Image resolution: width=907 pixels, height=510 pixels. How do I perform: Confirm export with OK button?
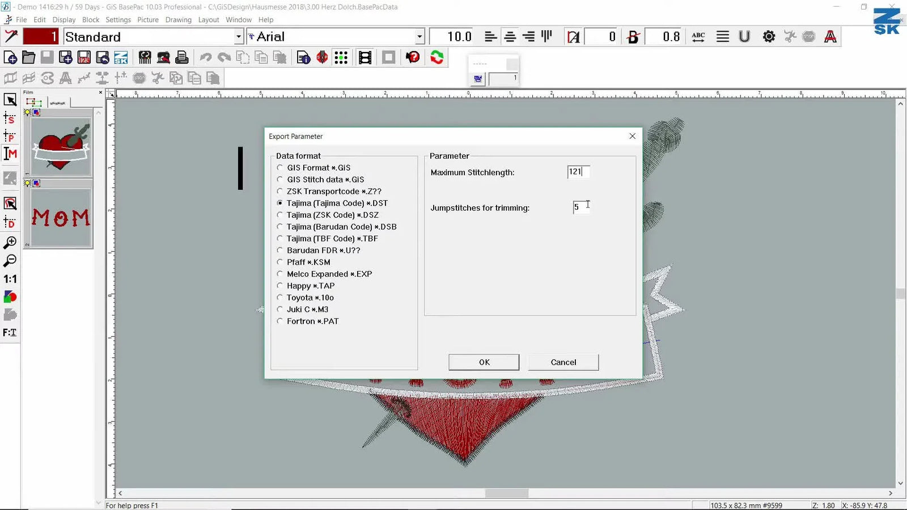(484, 362)
